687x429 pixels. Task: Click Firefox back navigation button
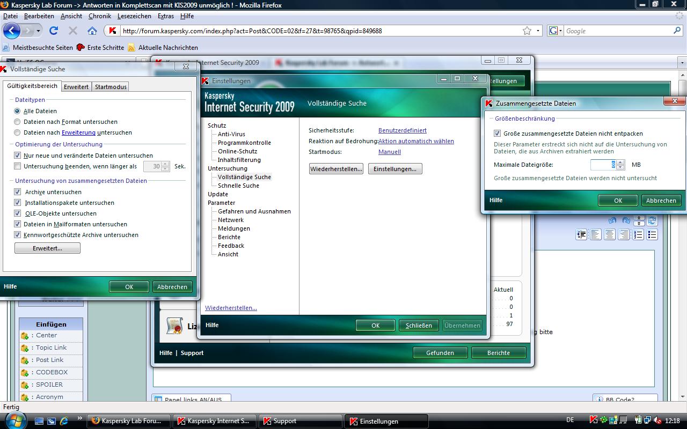(12, 31)
